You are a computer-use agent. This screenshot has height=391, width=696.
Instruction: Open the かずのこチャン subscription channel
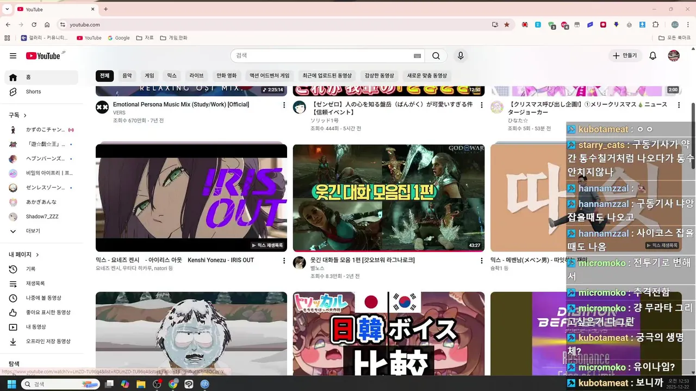click(x=41, y=130)
